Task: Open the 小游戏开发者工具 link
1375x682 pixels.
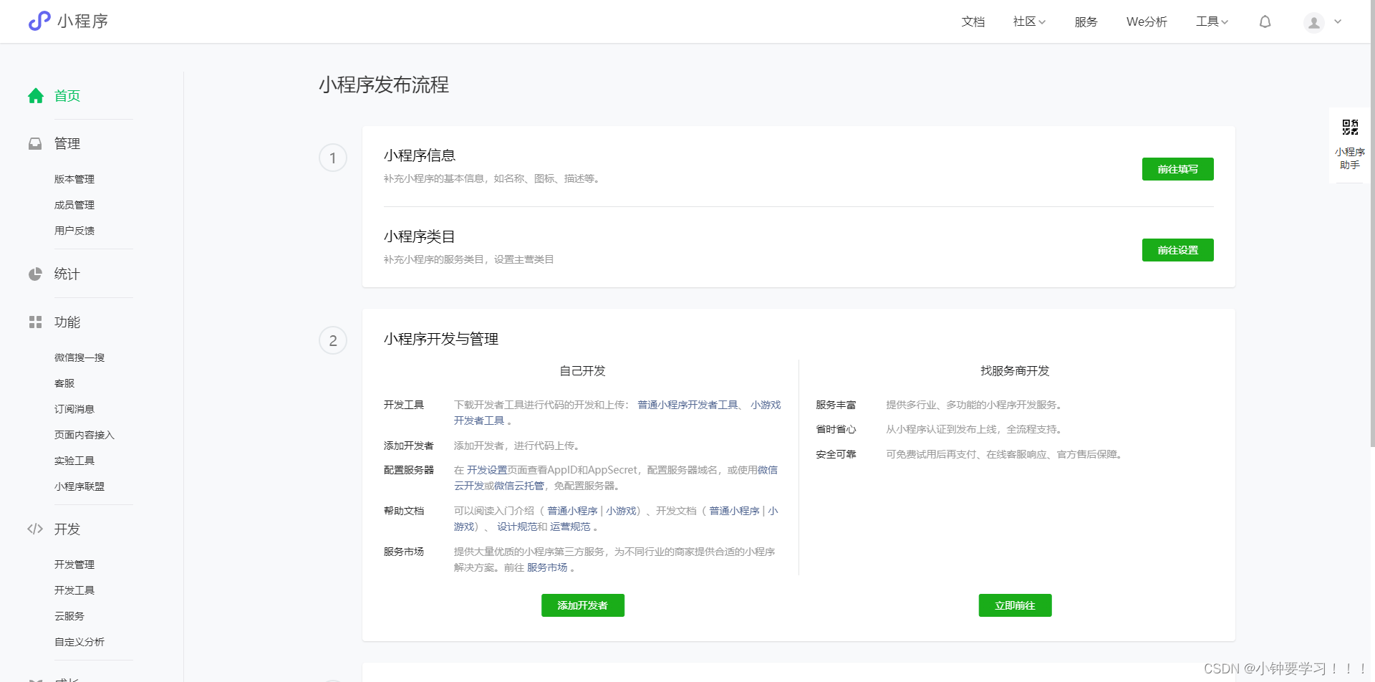Action: pos(766,405)
